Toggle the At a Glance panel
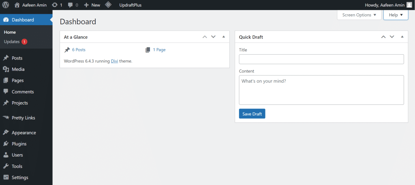Screen dimensions: 415x185 (x=223, y=37)
